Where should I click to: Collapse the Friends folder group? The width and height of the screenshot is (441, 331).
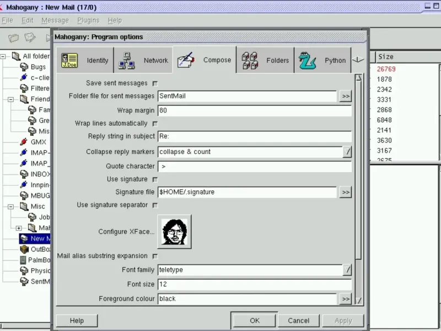tap(10, 99)
